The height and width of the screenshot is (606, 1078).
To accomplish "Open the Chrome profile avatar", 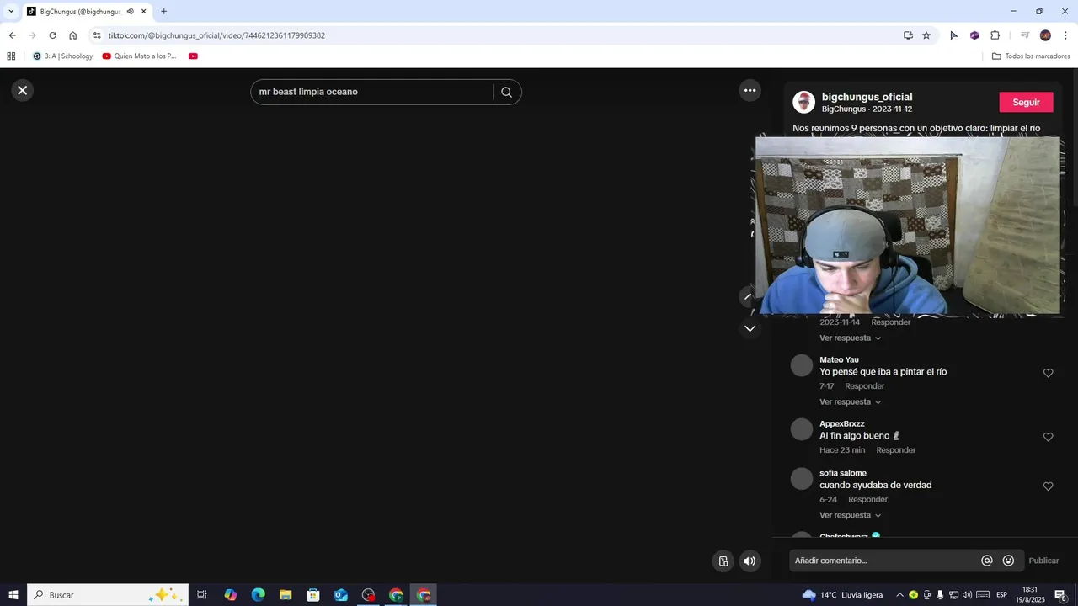I will pos(1045,35).
